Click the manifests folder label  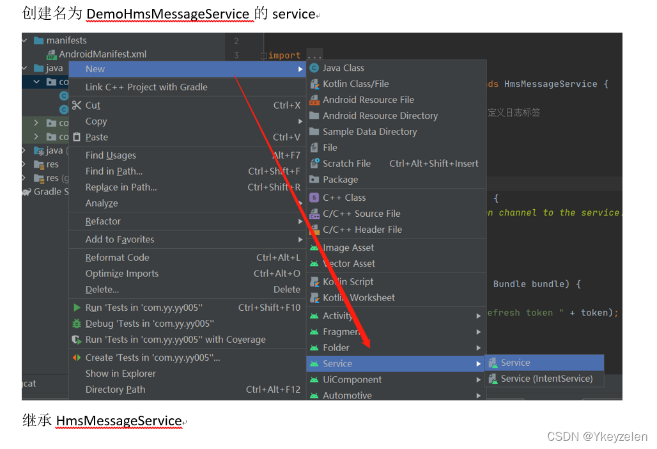click(x=66, y=40)
